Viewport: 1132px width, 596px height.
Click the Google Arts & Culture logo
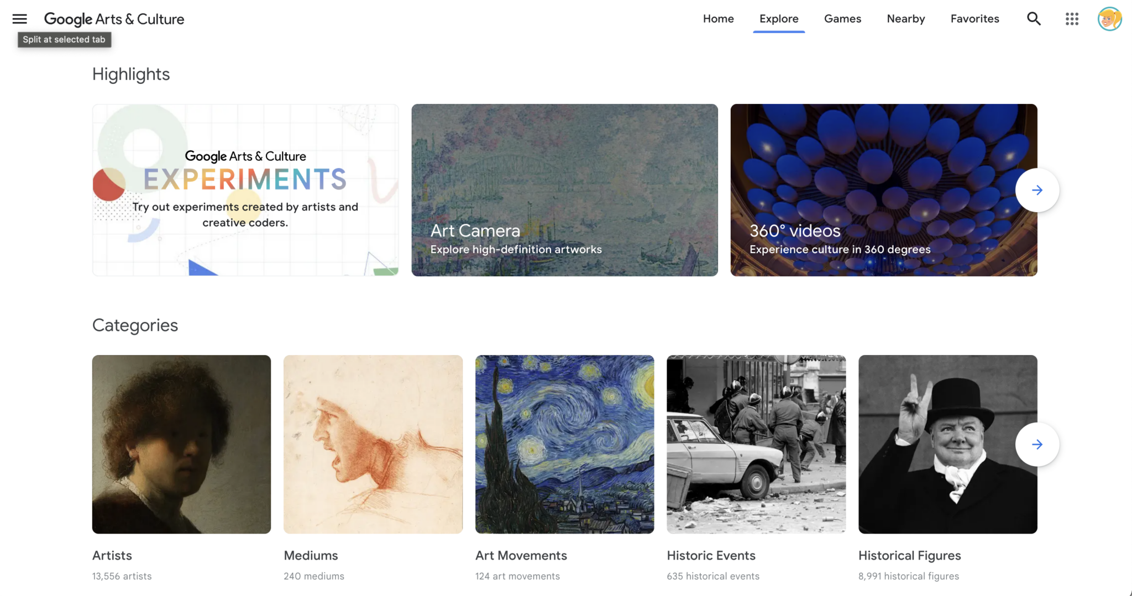(x=114, y=19)
